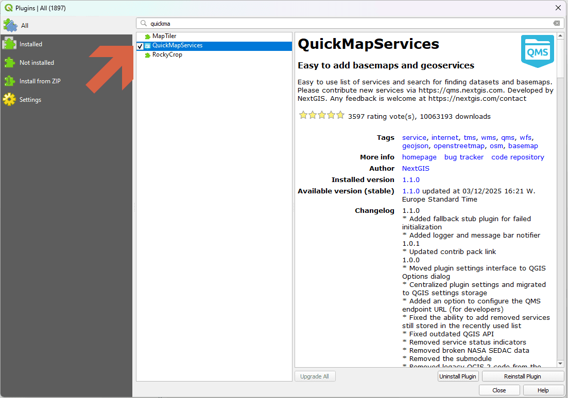Click the QMS plugin logo
Screen dimensions: 568x398
point(538,51)
